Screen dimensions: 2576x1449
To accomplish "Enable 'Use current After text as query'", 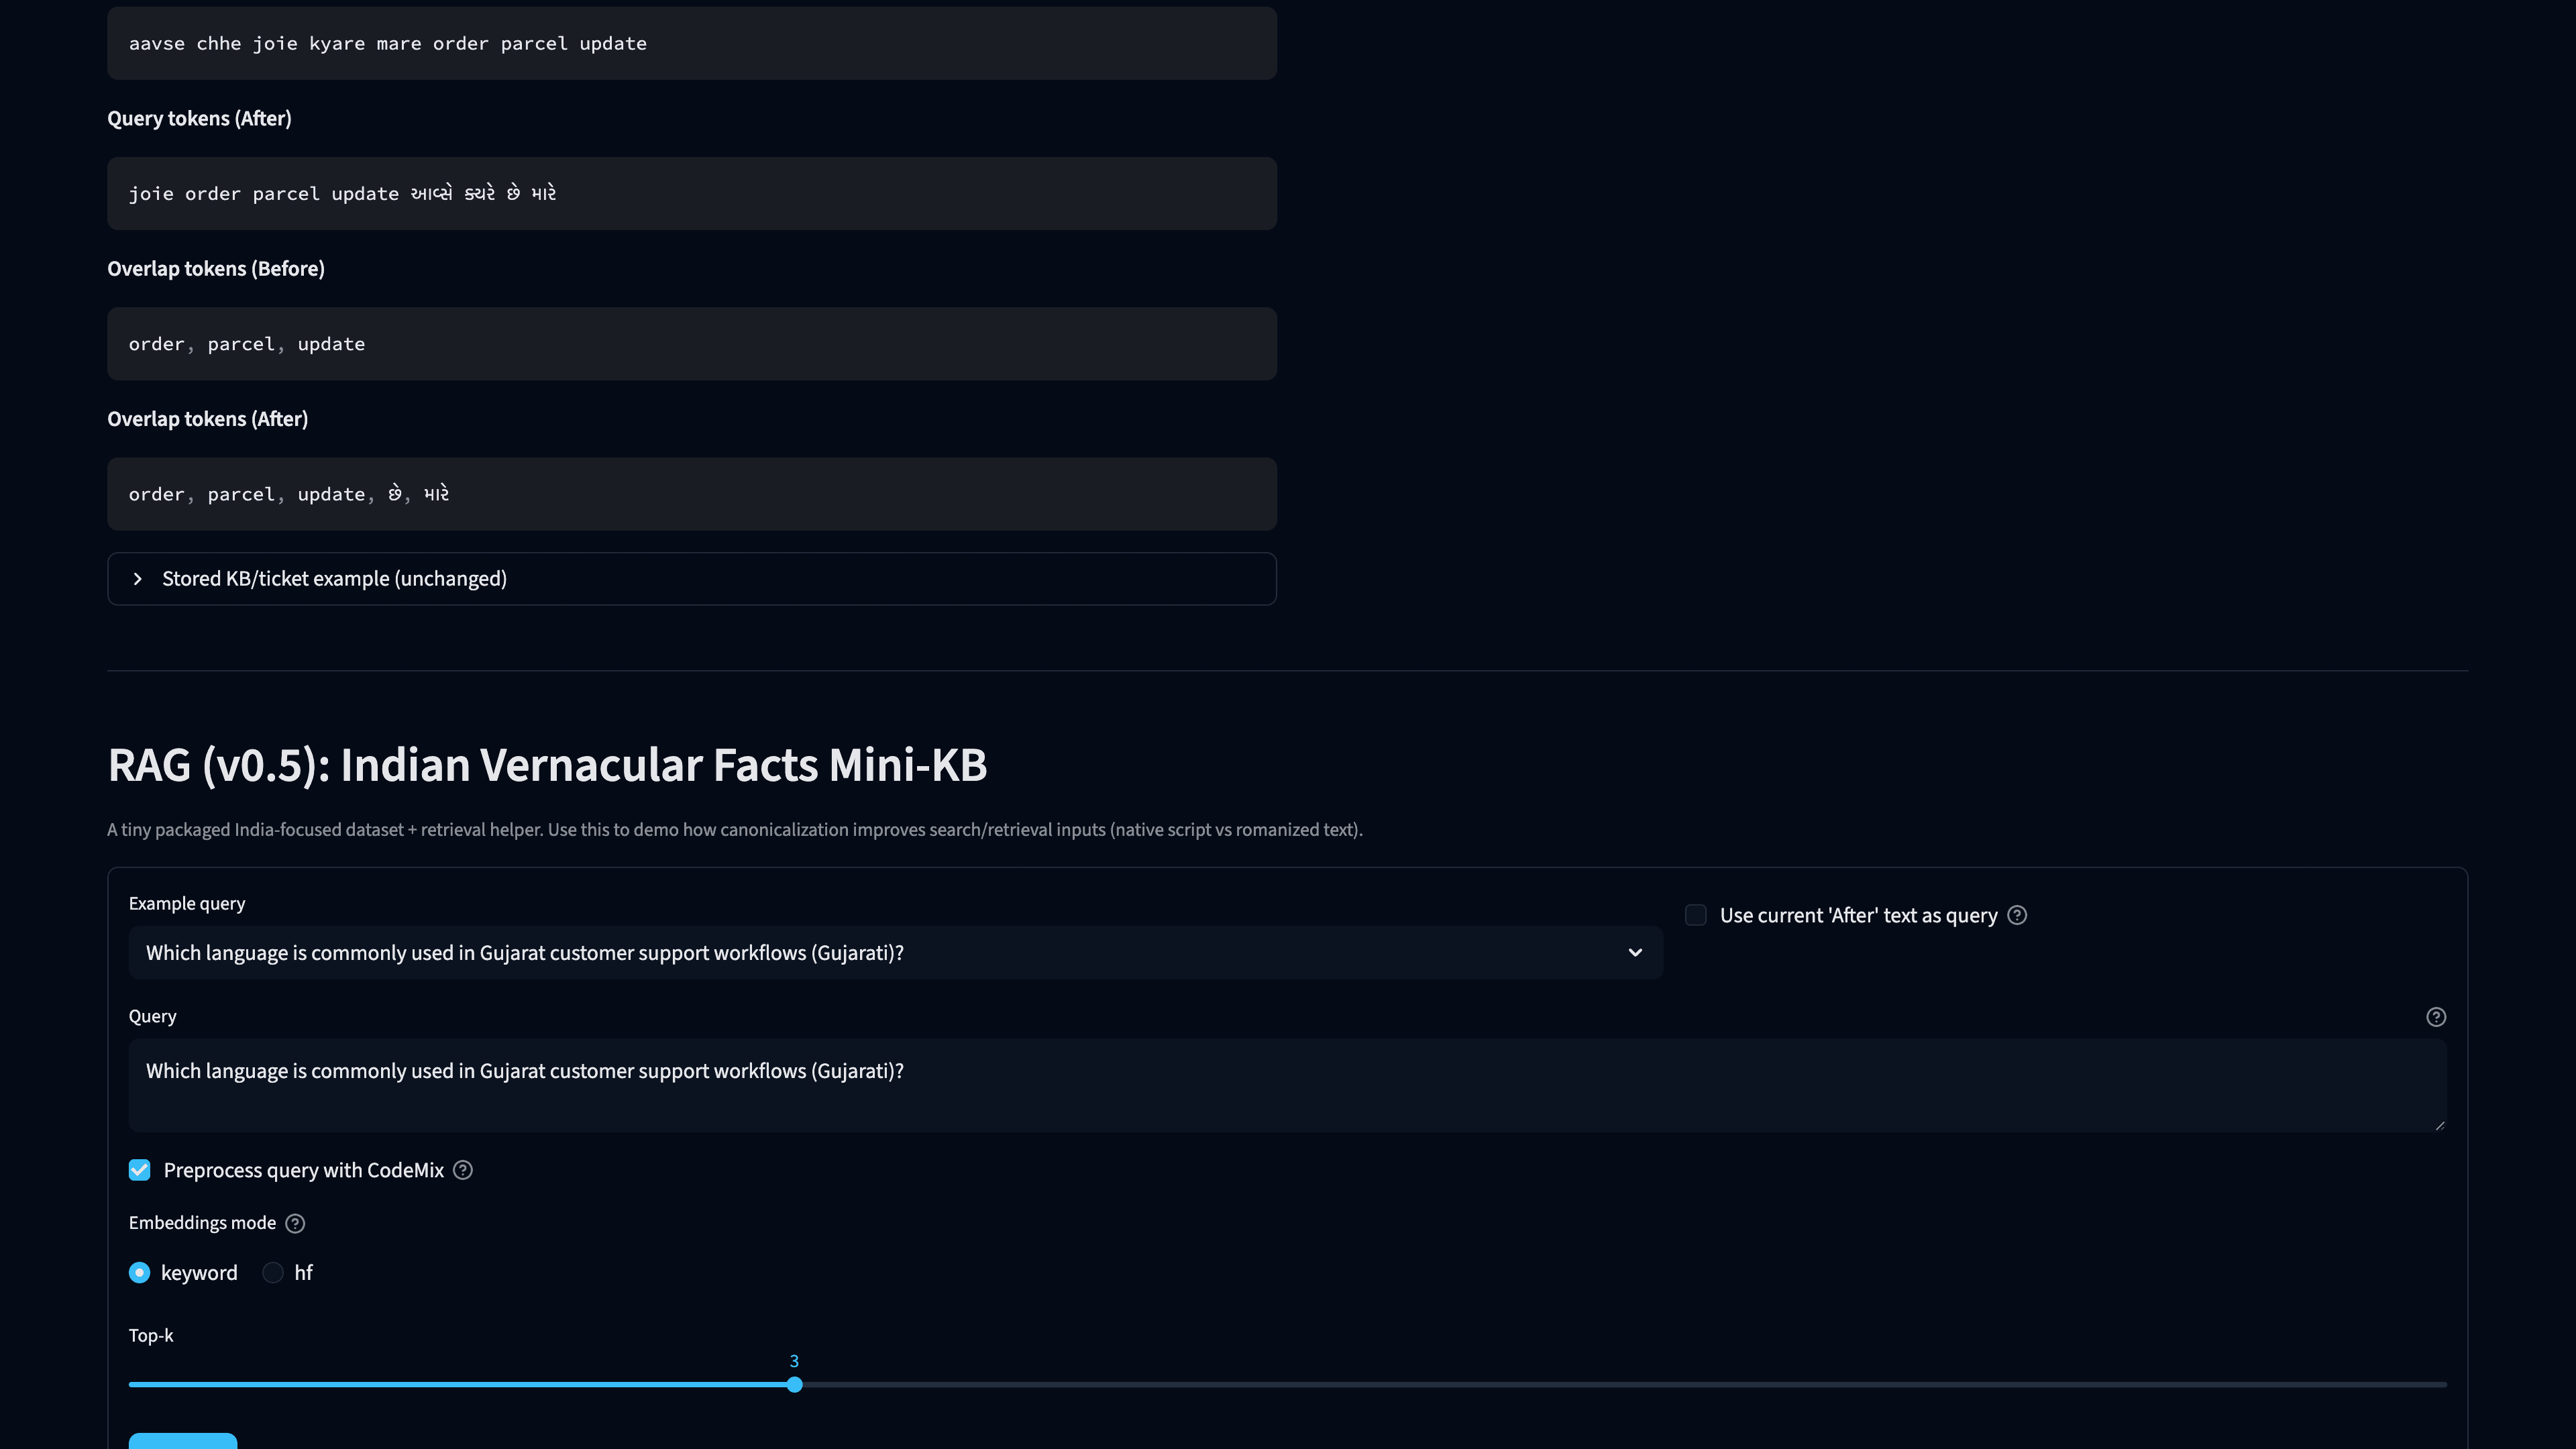I will pyautogui.click(x=1696, y=915).
